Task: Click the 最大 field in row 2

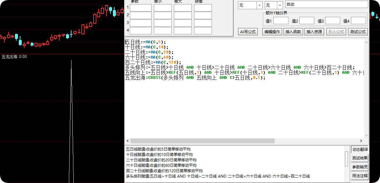Action: (183, 16)
